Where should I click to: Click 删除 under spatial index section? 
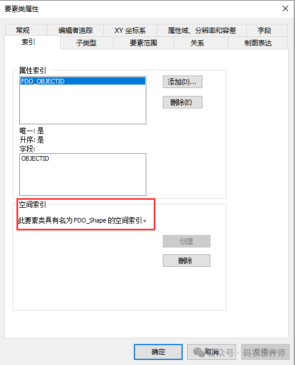186,261
